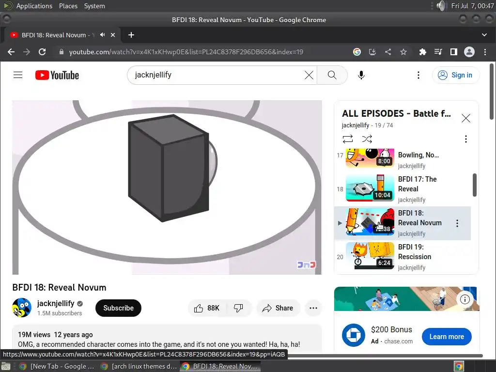Clear the search box with the X

point(309,75)
